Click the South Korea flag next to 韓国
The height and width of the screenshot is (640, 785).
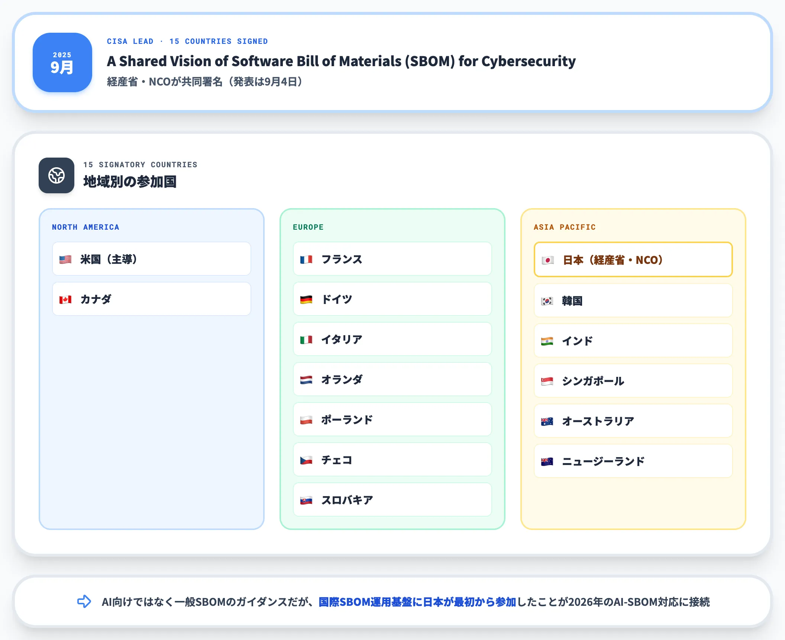547,301
